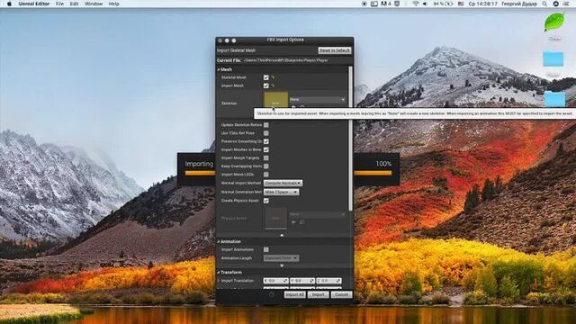The height and width of the screenshot is (324, 576).
Task: Open the Unreal Editor application menu
Action: click(x=34, y=4)
